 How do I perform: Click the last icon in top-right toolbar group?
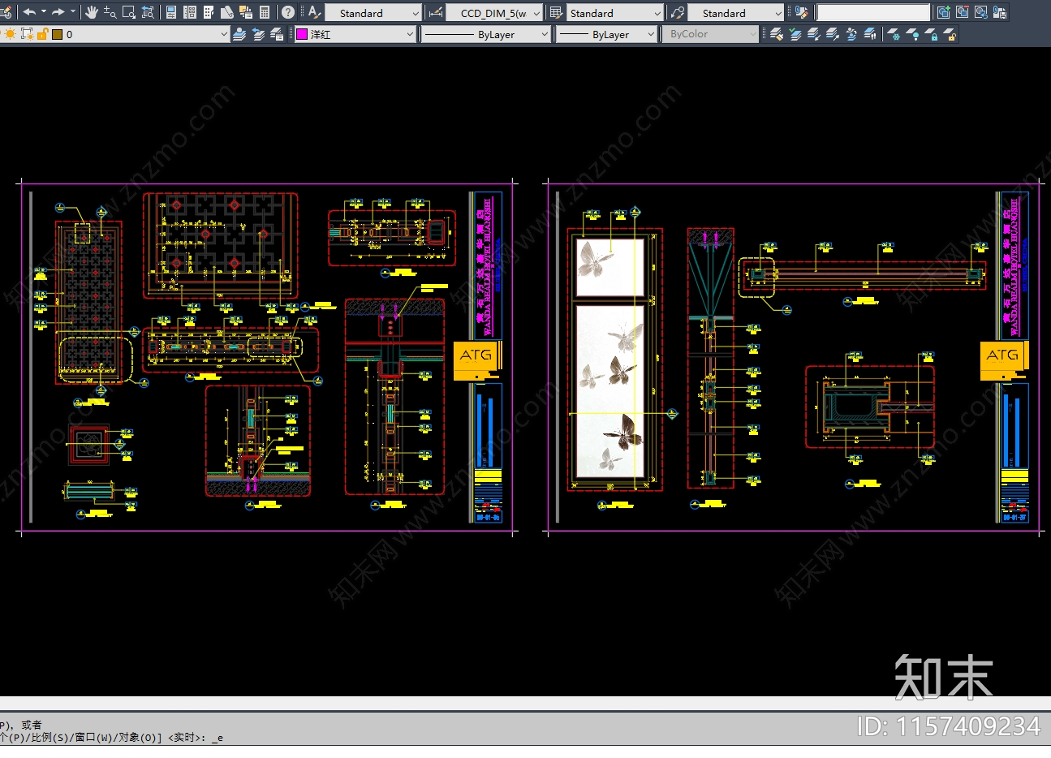point(1000,12)
